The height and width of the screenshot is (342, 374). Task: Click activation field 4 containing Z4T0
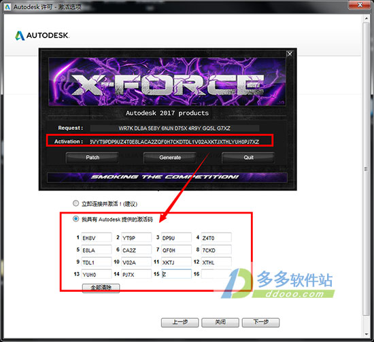pyautogui.click(x=216, y=237)
